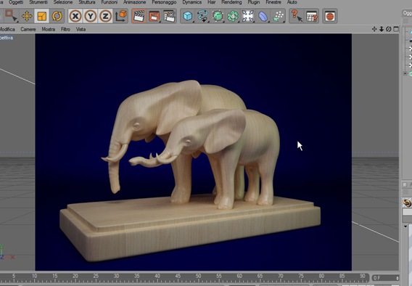This screenshot has height=286, width=412.
Task: Expand the object tree node
Action: pyautogui.click(x=405, y=73)
